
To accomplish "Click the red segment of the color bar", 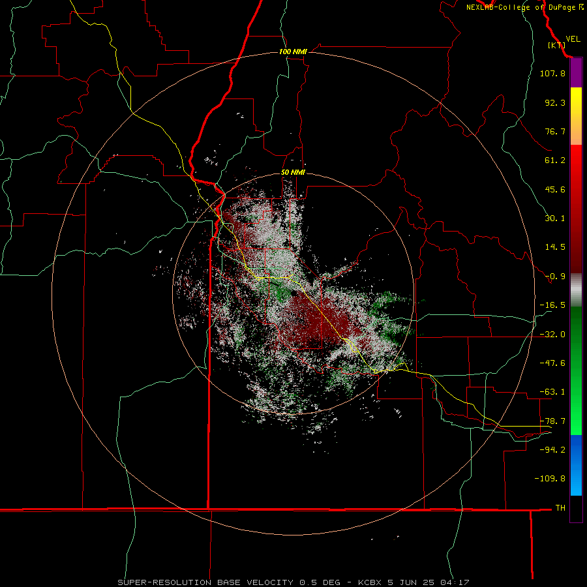I will click(576, 209).
